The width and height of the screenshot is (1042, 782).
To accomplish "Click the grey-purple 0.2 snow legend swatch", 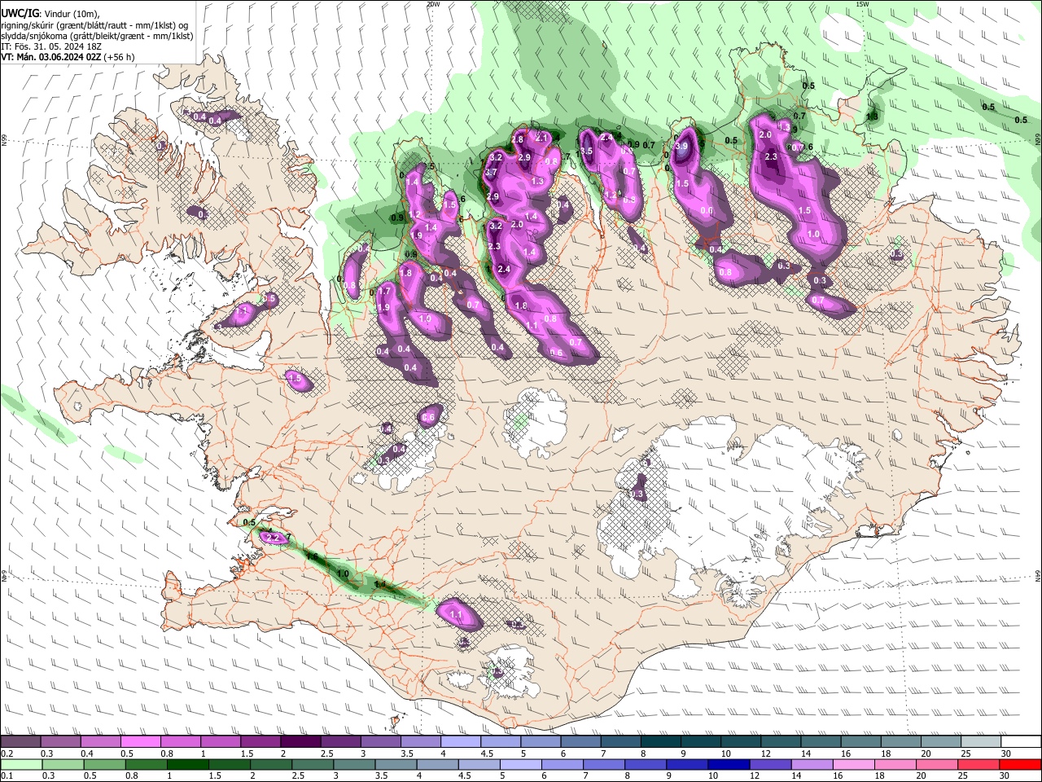I will click(x=20, y=742).
